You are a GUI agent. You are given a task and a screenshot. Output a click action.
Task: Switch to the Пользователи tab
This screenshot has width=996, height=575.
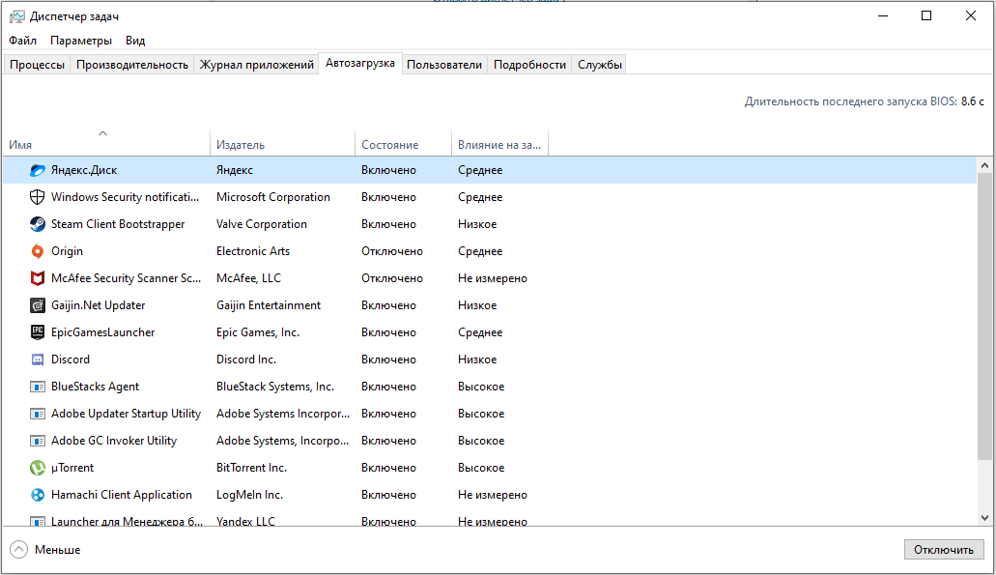(444, 65)
